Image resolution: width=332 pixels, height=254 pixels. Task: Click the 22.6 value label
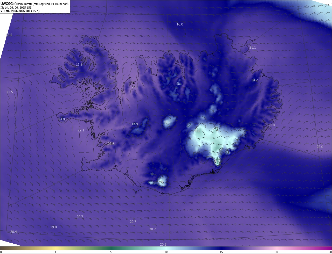[x=111, y=144]
